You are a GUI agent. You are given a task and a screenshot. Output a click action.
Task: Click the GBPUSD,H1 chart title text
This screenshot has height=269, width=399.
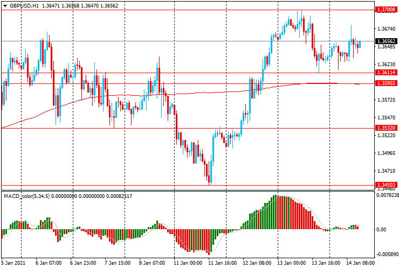(x=24, y=5)
